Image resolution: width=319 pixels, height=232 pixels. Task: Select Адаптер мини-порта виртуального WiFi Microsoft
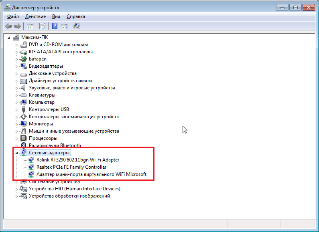(91, 174)
